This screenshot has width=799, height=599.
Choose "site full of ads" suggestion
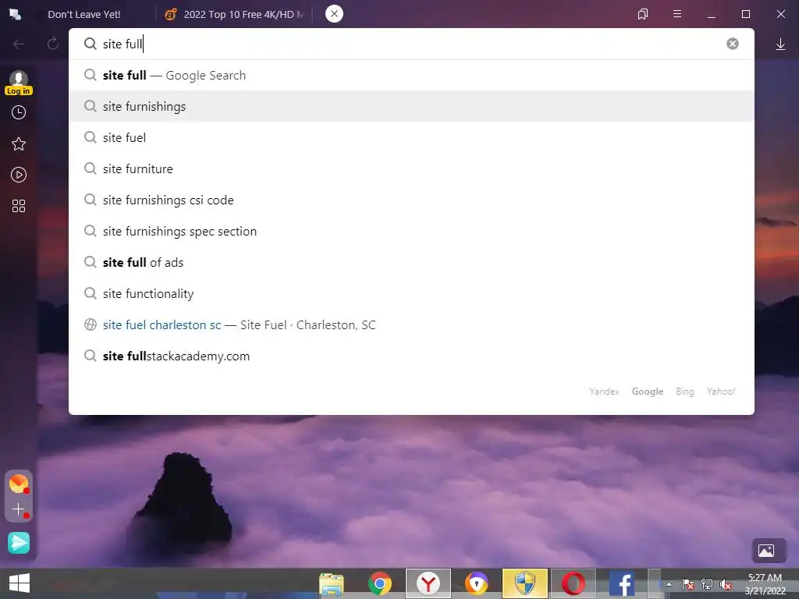[411, 262]
